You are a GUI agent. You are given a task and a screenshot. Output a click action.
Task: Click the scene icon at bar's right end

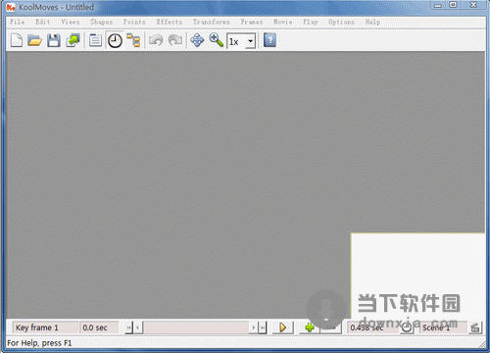[475, 328]
